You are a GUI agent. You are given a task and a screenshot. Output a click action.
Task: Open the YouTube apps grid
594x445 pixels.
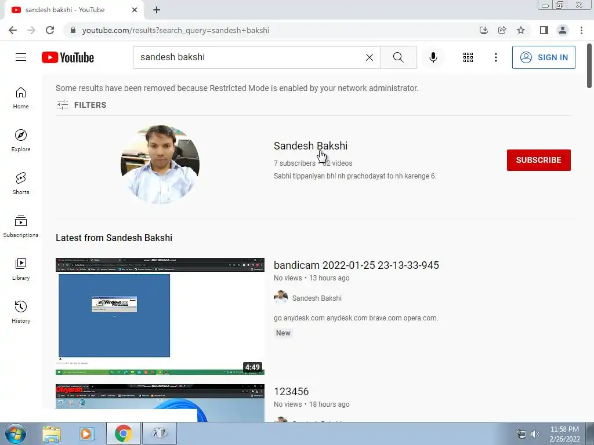[x=468, y=57]
